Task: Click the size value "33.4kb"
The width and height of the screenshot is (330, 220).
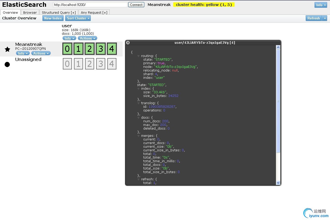Action: tap(160, 92)
